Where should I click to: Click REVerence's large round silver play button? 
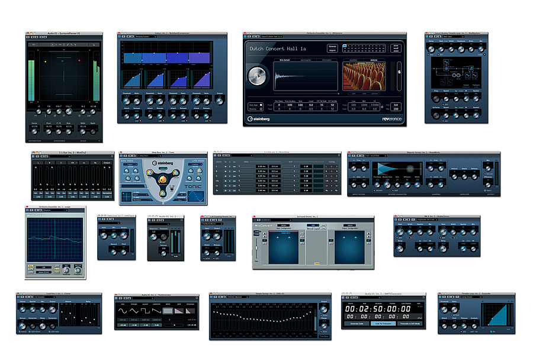pos(258,75)
